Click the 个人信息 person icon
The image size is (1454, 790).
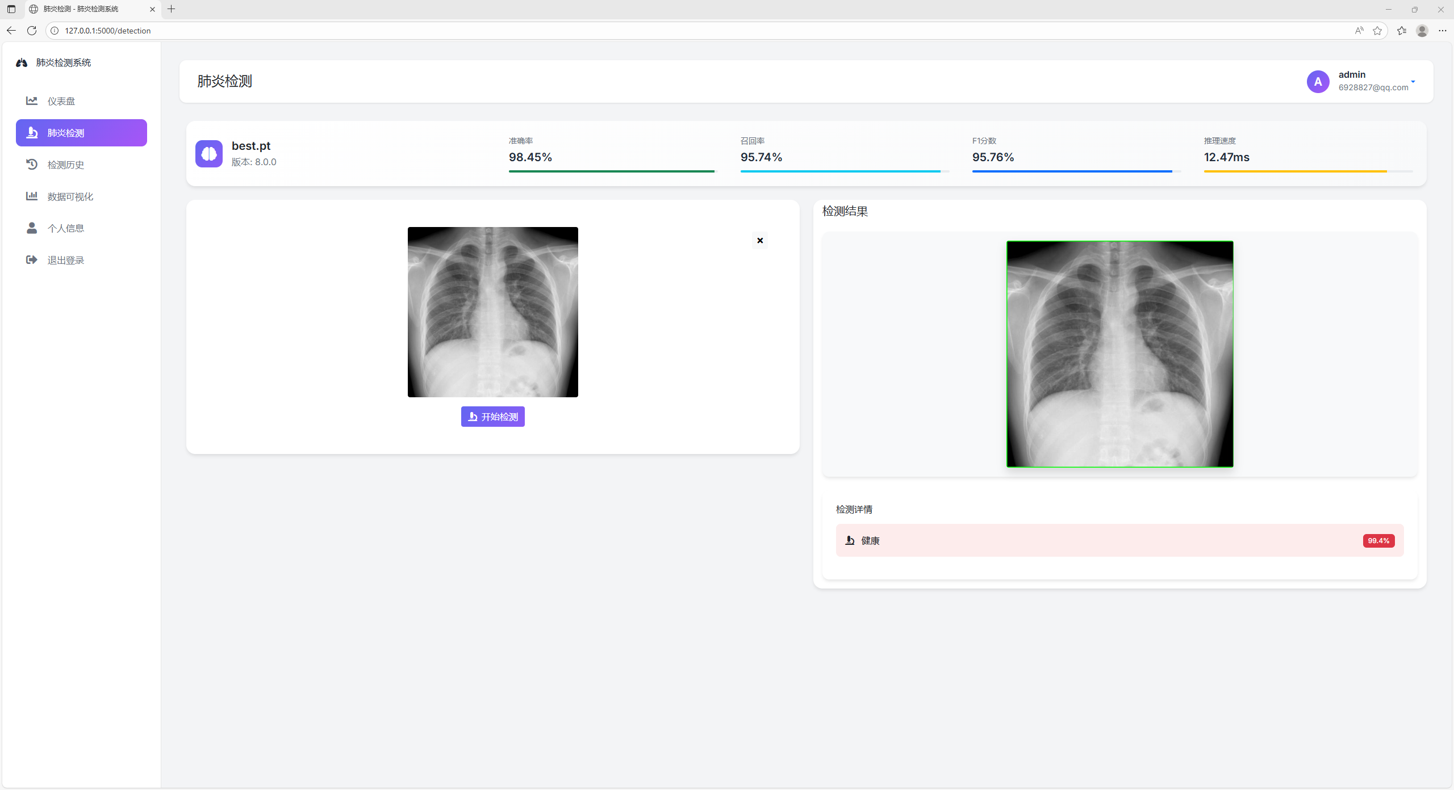32,228
